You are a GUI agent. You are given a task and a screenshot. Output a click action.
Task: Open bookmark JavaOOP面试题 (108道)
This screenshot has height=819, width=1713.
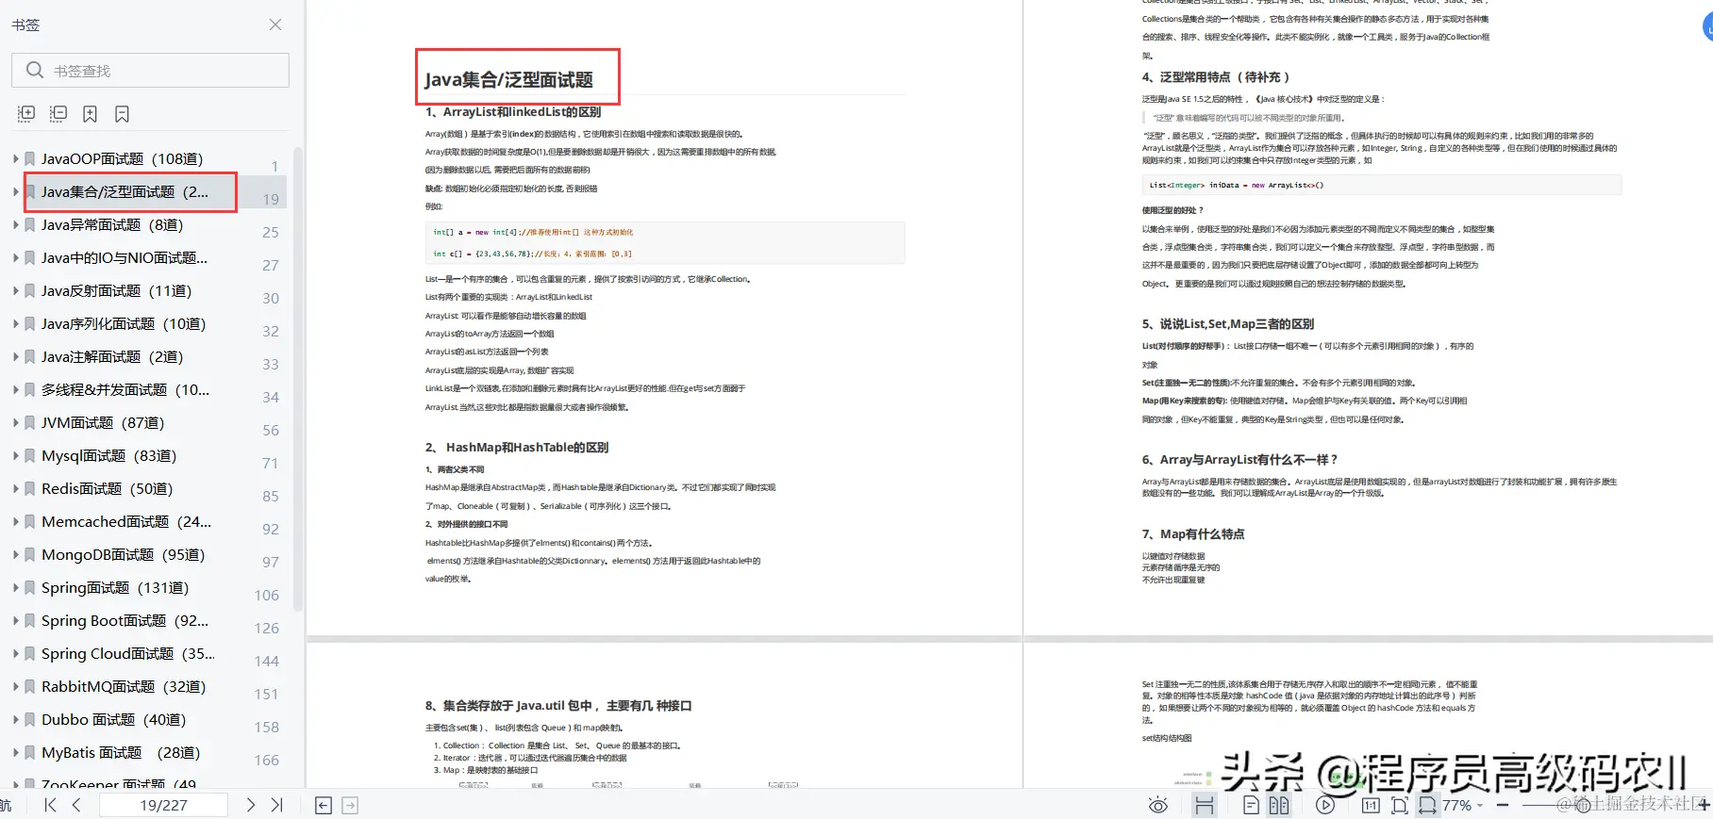tap(122, 158)
